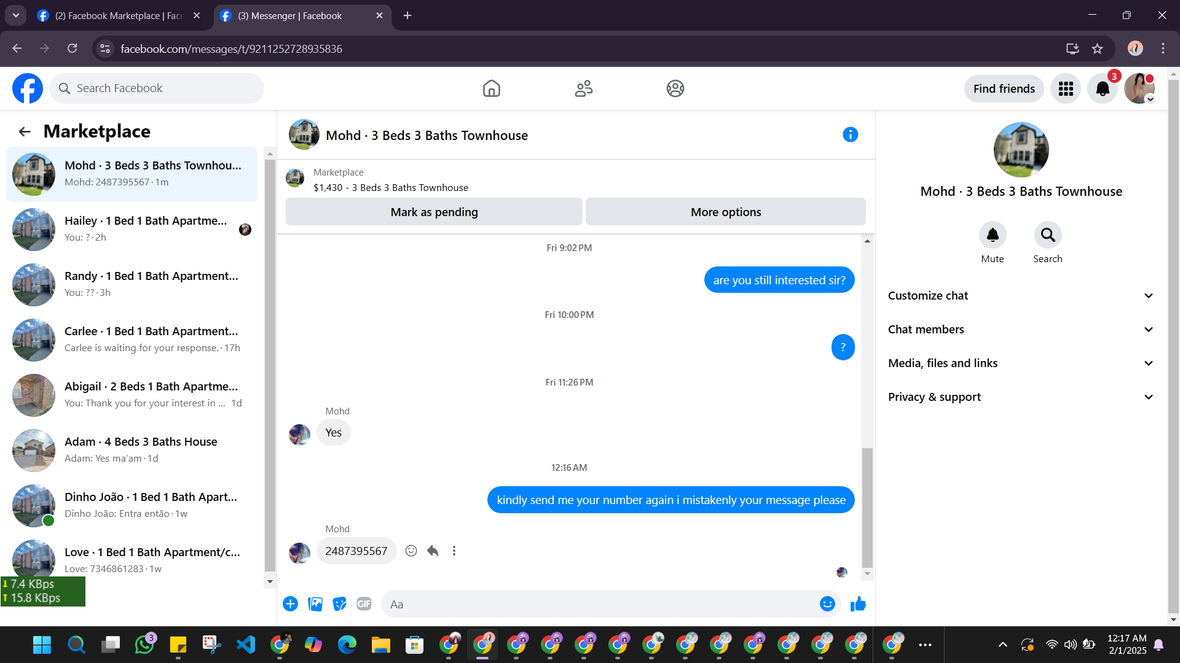The width and height of the screenshot is (1180, 663).
Task: Click the page's main vertical scrollbar
Action: (1173, 346)
